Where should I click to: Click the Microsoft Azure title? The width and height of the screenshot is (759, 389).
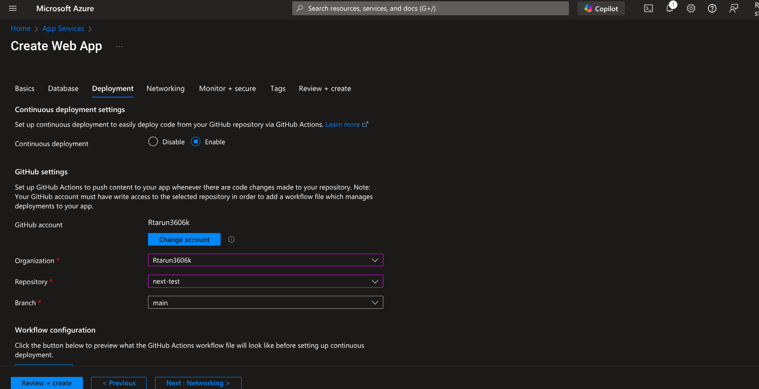pyautogui.click(x=65, y=9)
